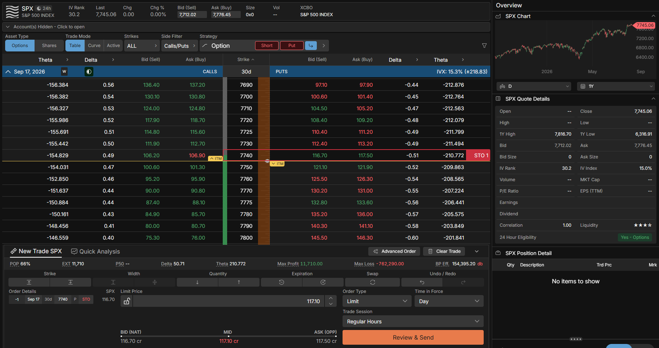The height and width of the screenshot is (348, 659).
Task: Switch to the New Trade SPX tab
Action: (x=36, y=251)
